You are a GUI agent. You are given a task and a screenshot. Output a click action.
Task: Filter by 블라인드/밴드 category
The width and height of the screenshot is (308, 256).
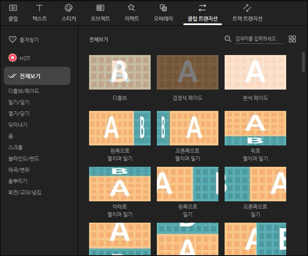point(23,159)
